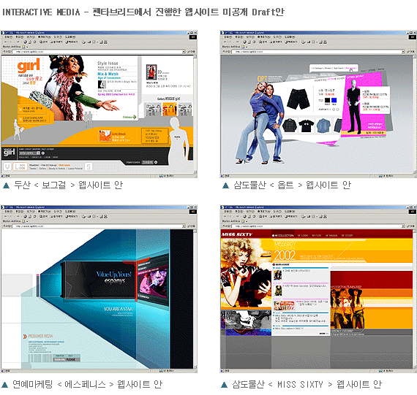Click the Print icon in Miss Sixty window toolbar
417x395 pixels.
pos(309,217)
